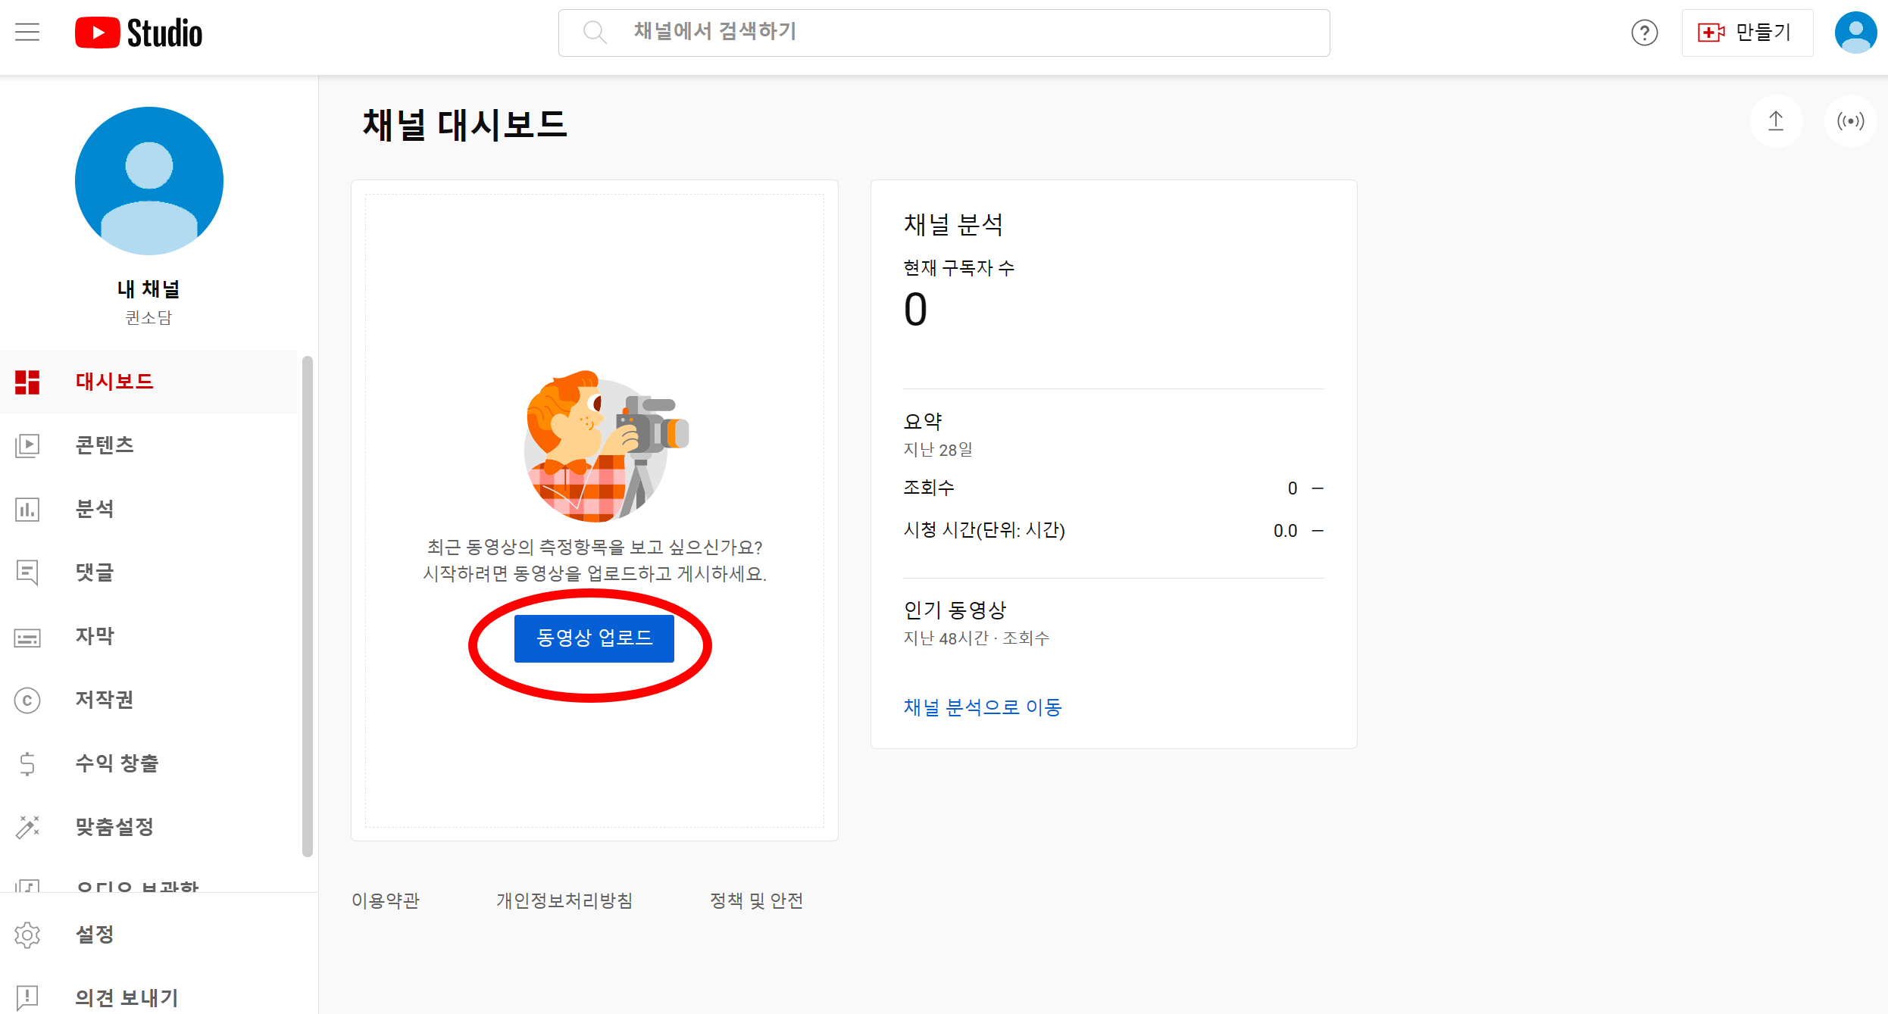1888x1014 pixels.
Task: Open the hamburger navigation menu
Action: point(27,32)
